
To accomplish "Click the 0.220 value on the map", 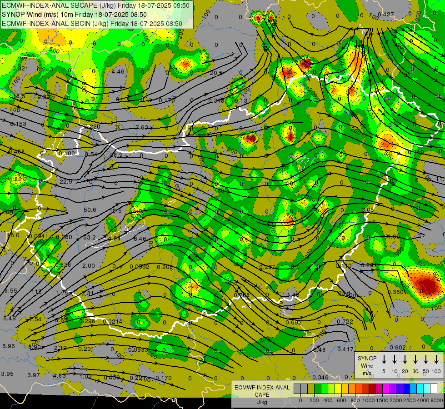I will click(x=92, y=127).
